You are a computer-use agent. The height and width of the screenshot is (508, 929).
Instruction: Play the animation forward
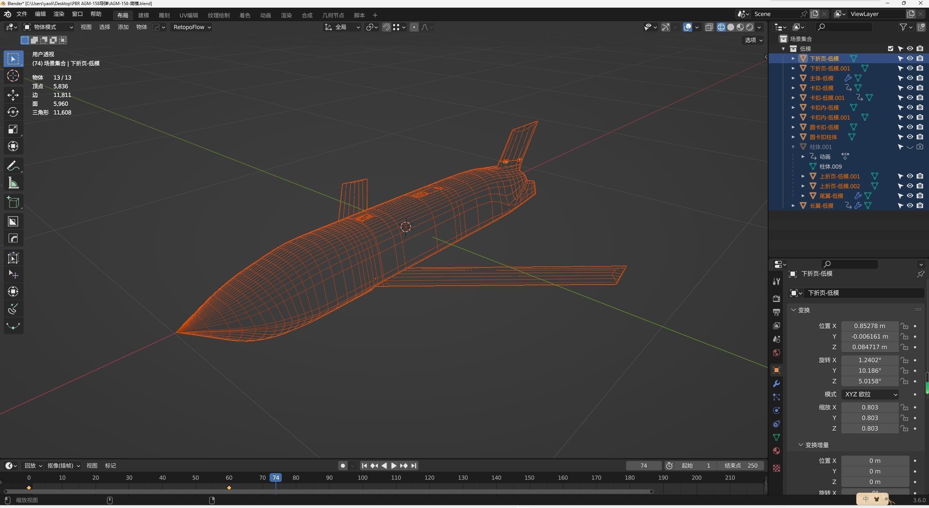[394, 465]
